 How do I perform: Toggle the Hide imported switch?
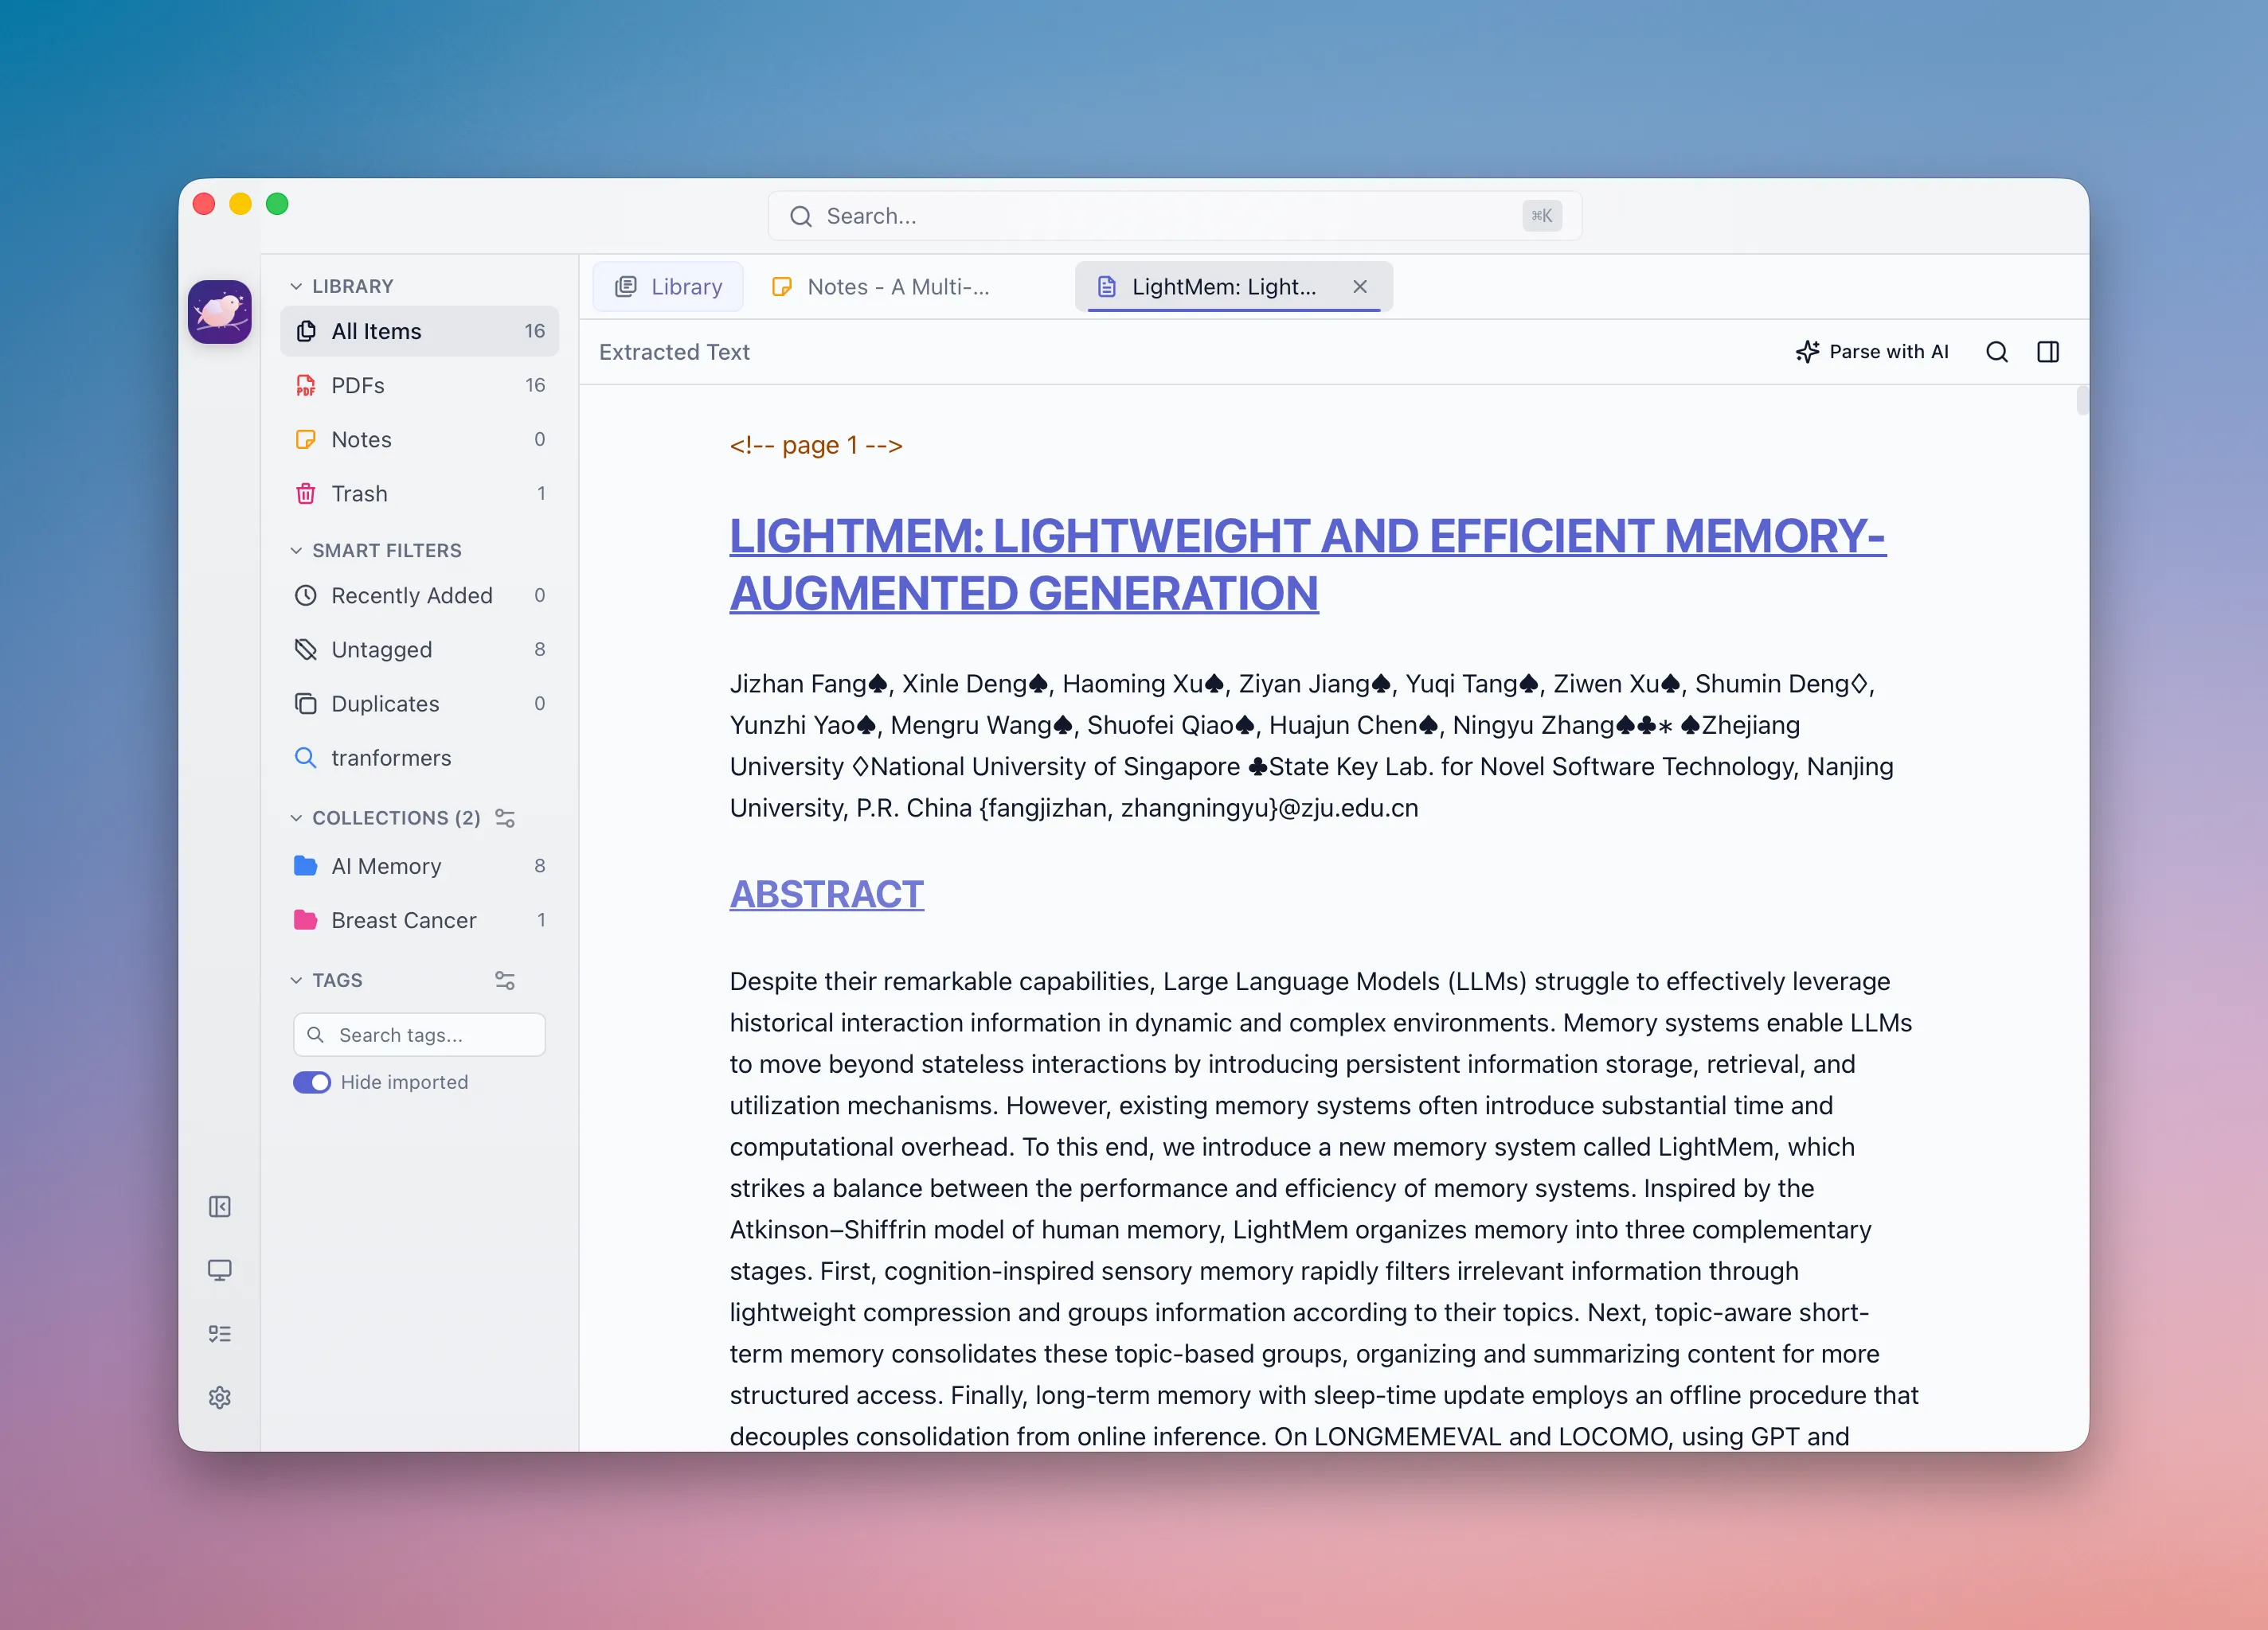pos(312,1082)
